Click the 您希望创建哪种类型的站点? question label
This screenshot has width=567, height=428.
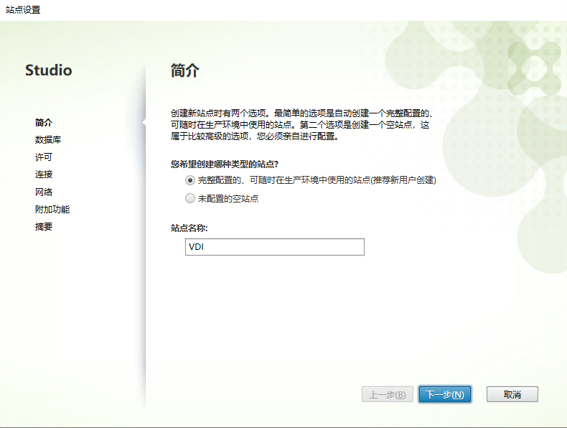(x=224, y=164)
